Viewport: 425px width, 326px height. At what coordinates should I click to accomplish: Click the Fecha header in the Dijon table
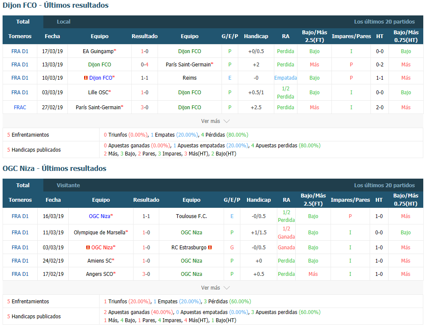pyautogui.click(x=52, y=36)
